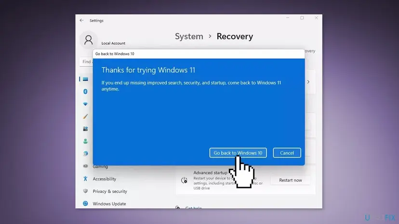Open Accounts person icon in sidebar
This screenshot has height=224, width=399.
[x=85, y=141]
